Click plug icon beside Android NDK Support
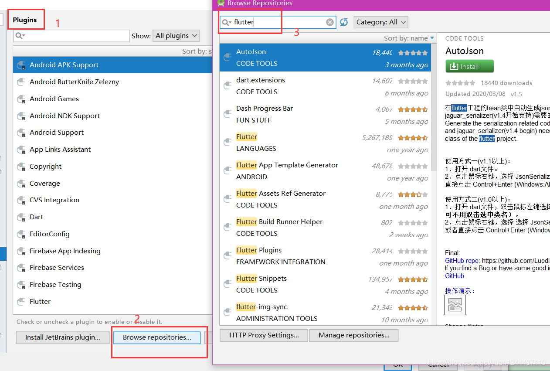The height and width of the screenshot is (371, 550). pos(21,116)
